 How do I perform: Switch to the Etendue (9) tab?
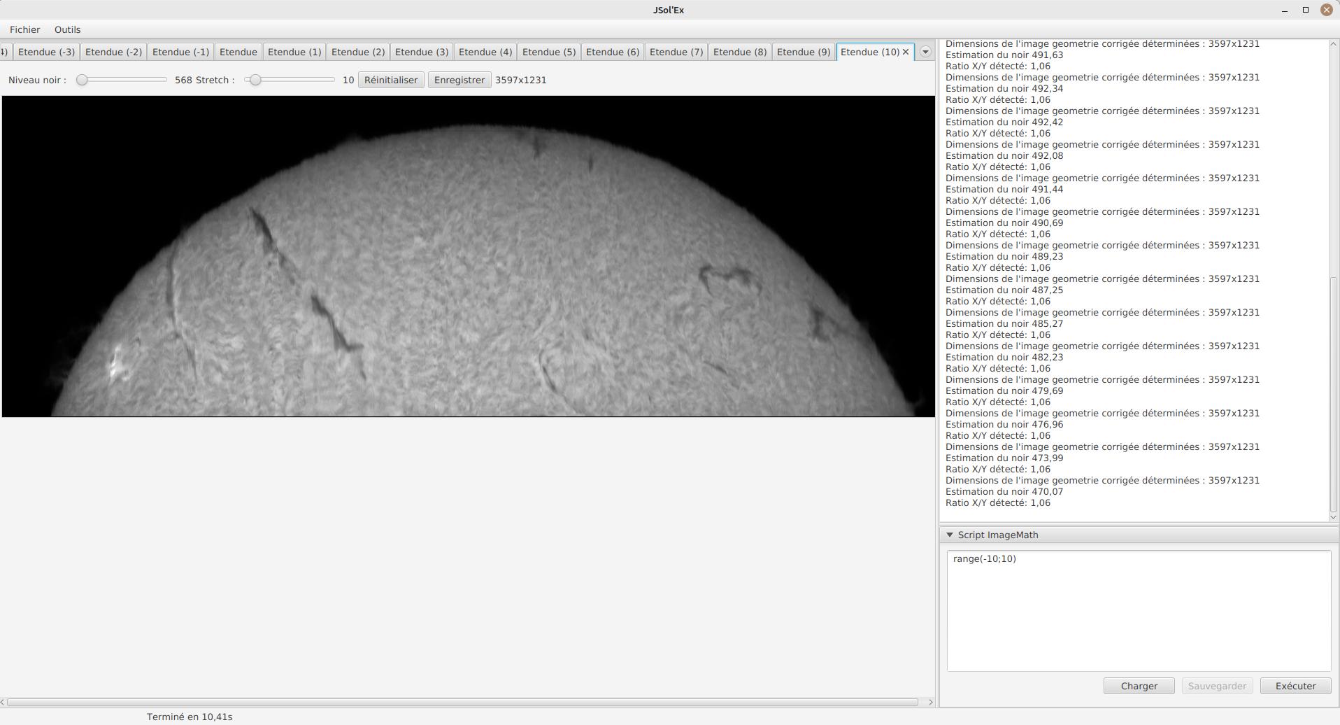pyautogui.click(x=803, y=52)
